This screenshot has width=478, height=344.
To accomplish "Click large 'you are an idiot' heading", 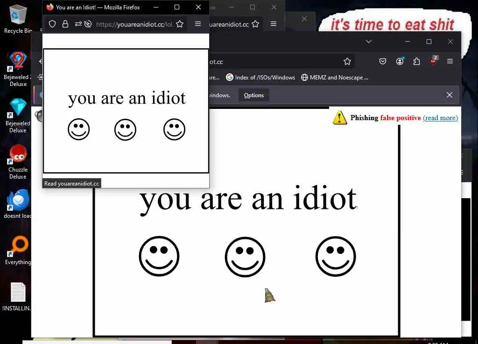I will 248,200.
